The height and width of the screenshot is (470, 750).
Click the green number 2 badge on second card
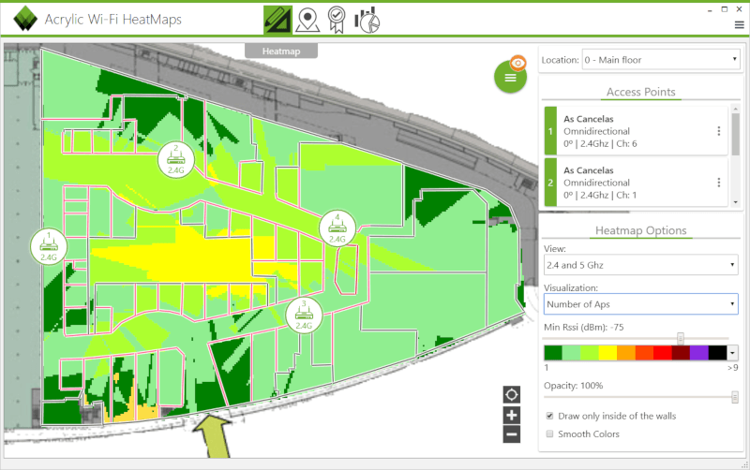coord(550,183)
